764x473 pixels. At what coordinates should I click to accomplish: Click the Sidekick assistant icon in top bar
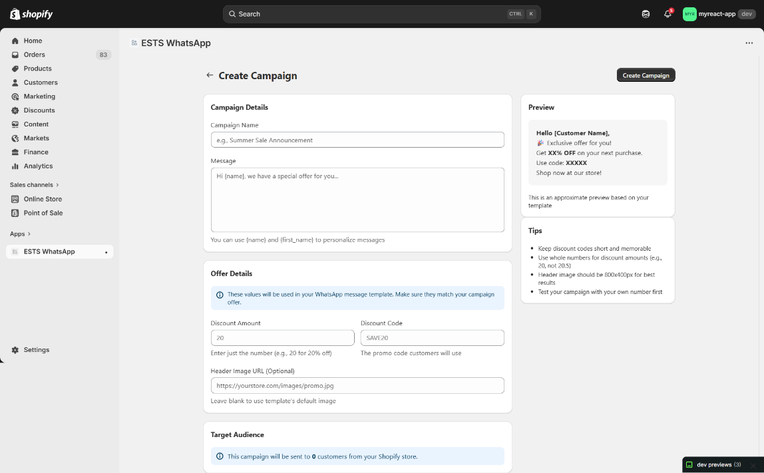(x=646, y=14)
